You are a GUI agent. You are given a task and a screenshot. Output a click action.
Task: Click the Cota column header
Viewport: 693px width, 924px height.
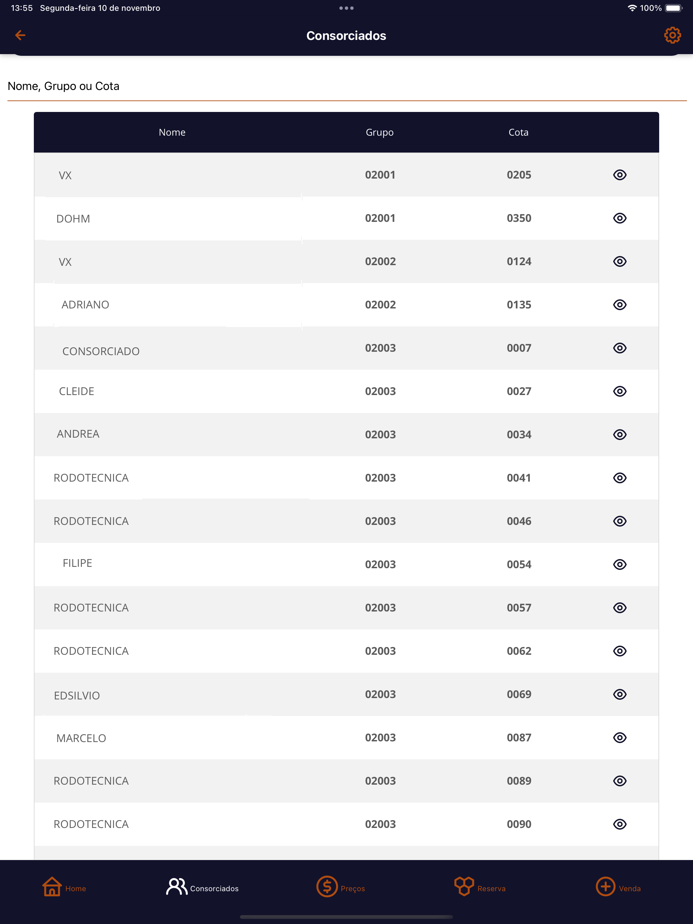pyautogui.click(x=518, y=133)
